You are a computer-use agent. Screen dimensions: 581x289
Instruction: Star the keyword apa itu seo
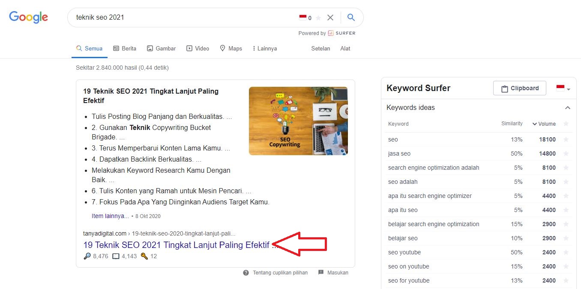click(566, 210)
